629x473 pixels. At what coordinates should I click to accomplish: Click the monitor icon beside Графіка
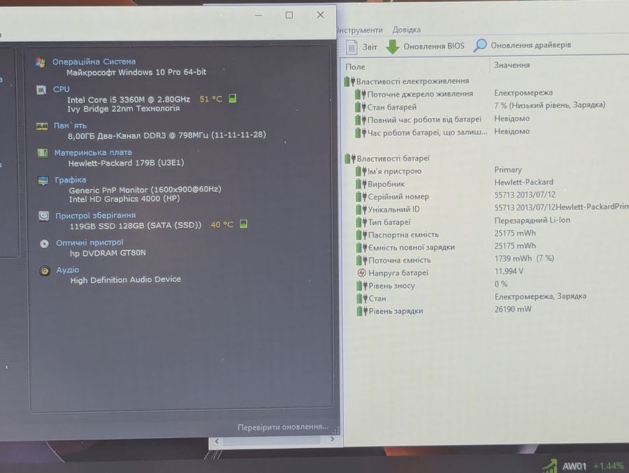point(43,180)
